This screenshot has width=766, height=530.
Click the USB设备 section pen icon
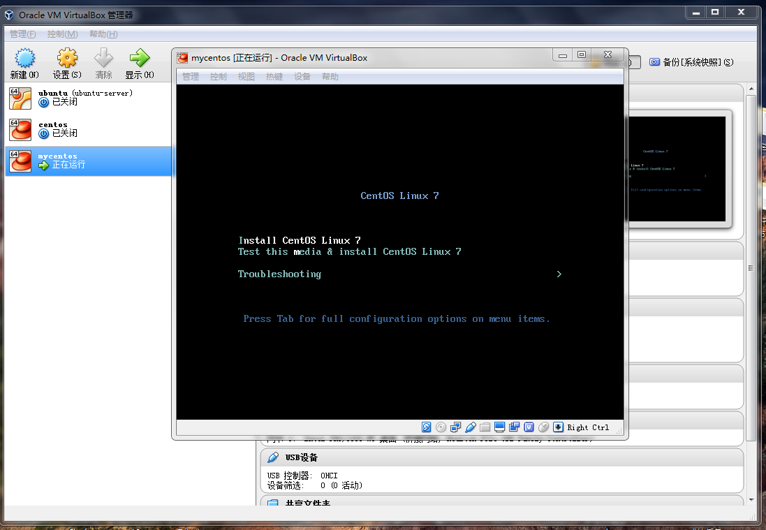point(273,457)
